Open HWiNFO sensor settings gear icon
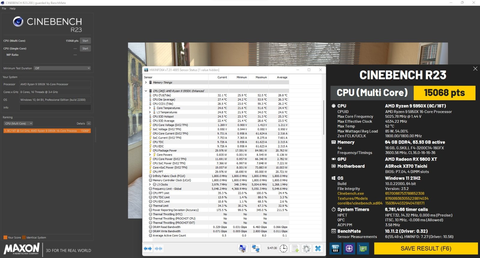The width and height of the screenshot is (480, 258). (x=306, y=248)
